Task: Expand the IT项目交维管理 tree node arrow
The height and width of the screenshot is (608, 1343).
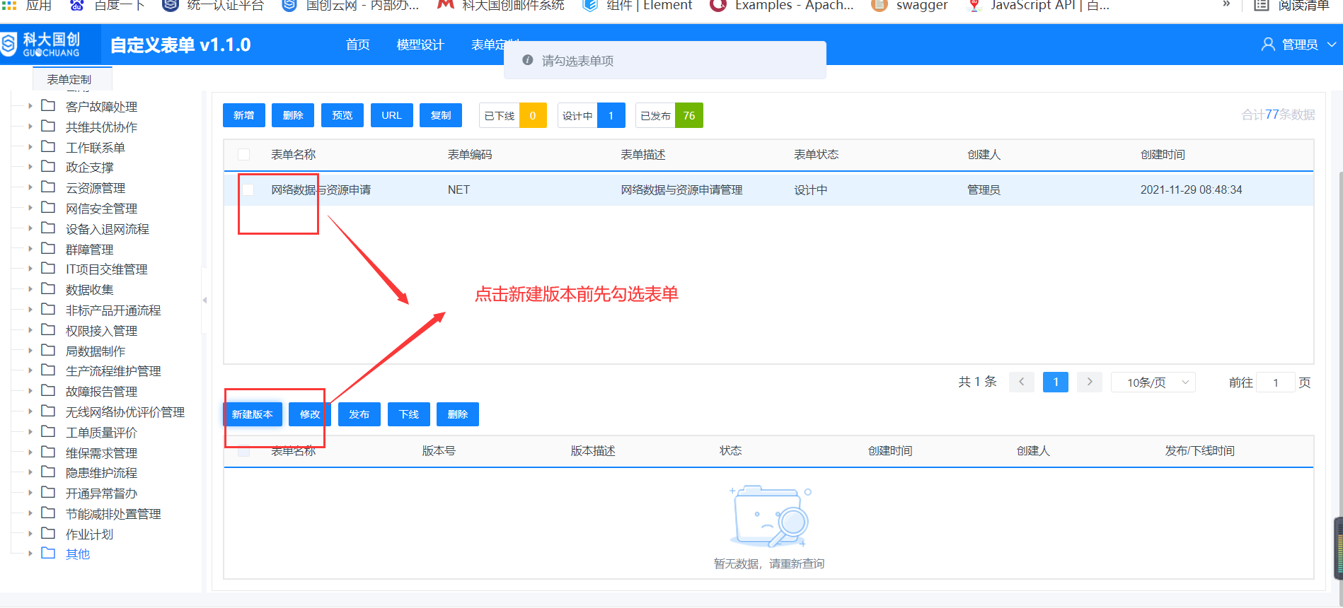Action: [30, 269]
